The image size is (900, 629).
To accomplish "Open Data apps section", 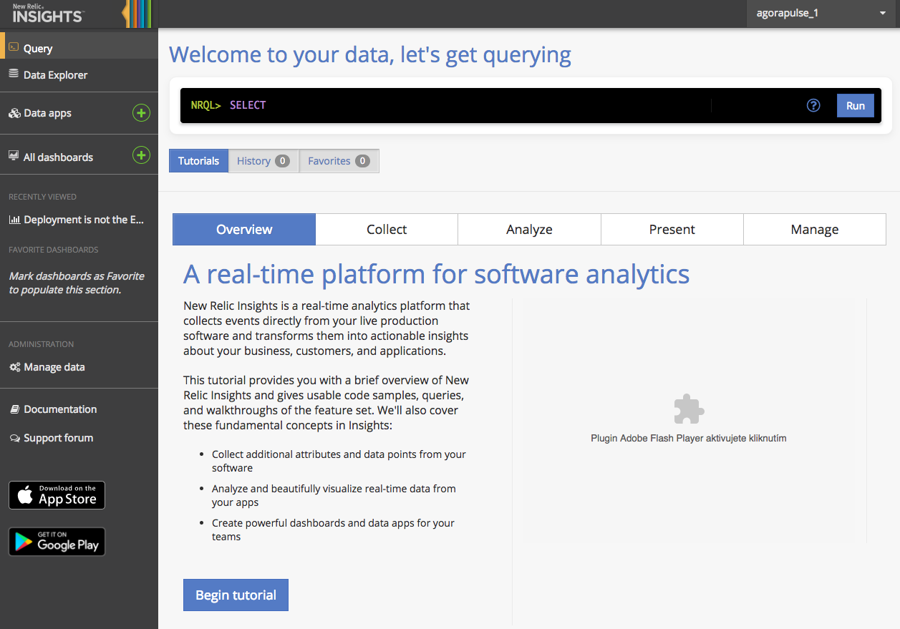I will (x=47, y=113).
